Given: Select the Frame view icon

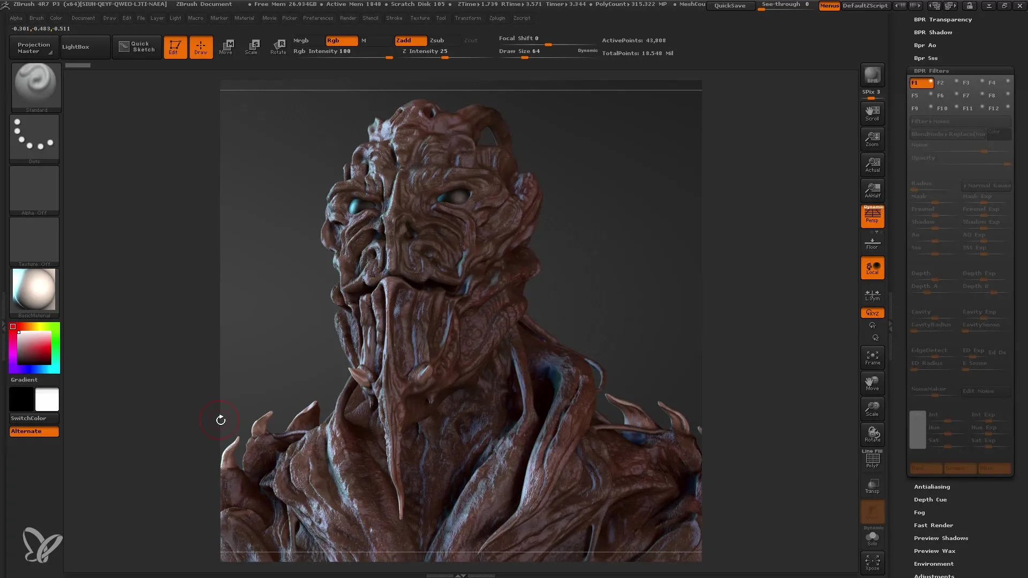Looking at the screenshot, I should 872,359.
